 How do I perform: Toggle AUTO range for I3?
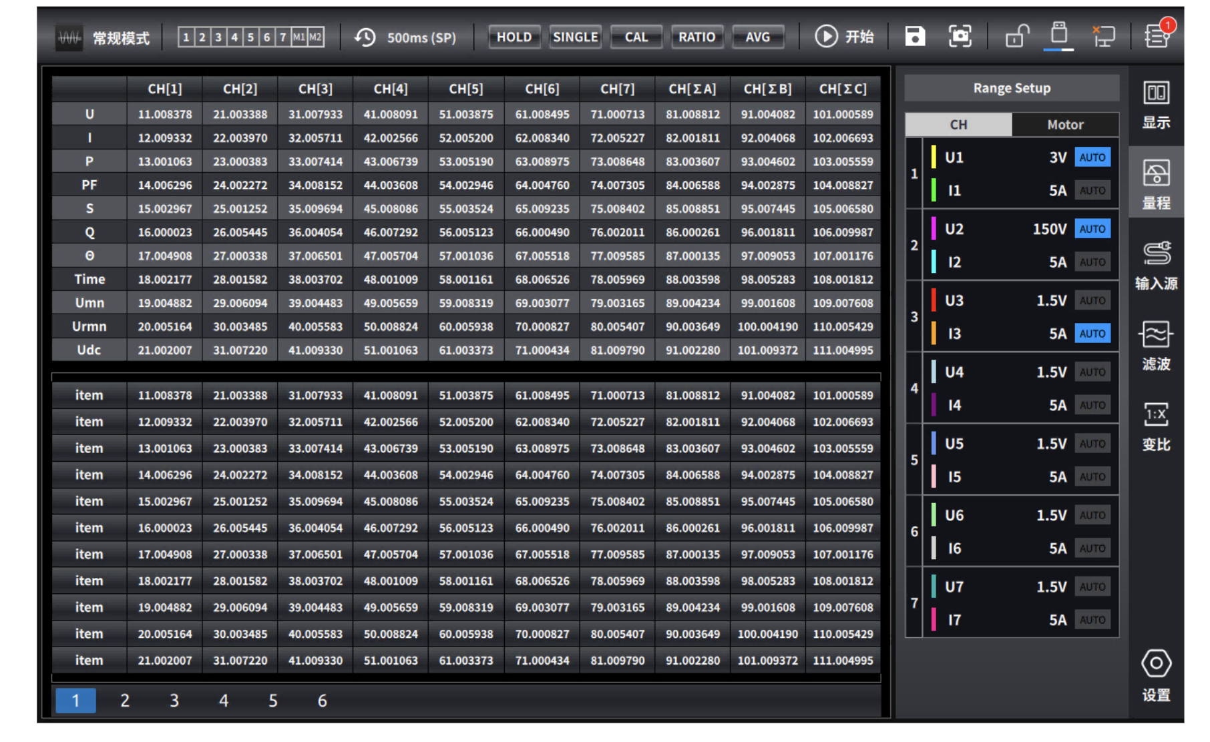coord(1092,334)
